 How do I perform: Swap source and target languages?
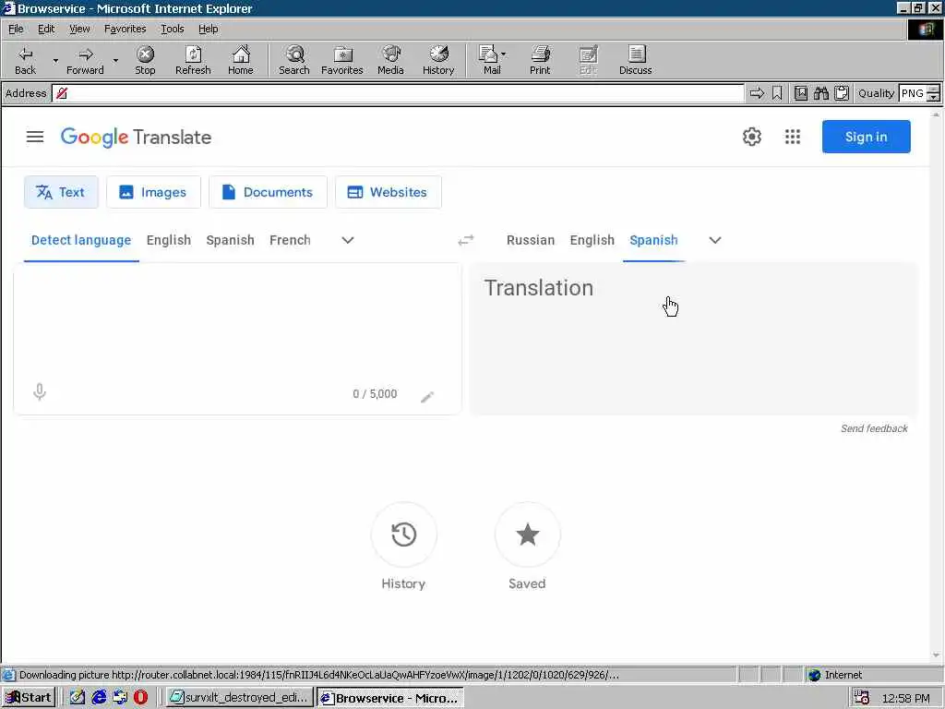coord(466,241)
